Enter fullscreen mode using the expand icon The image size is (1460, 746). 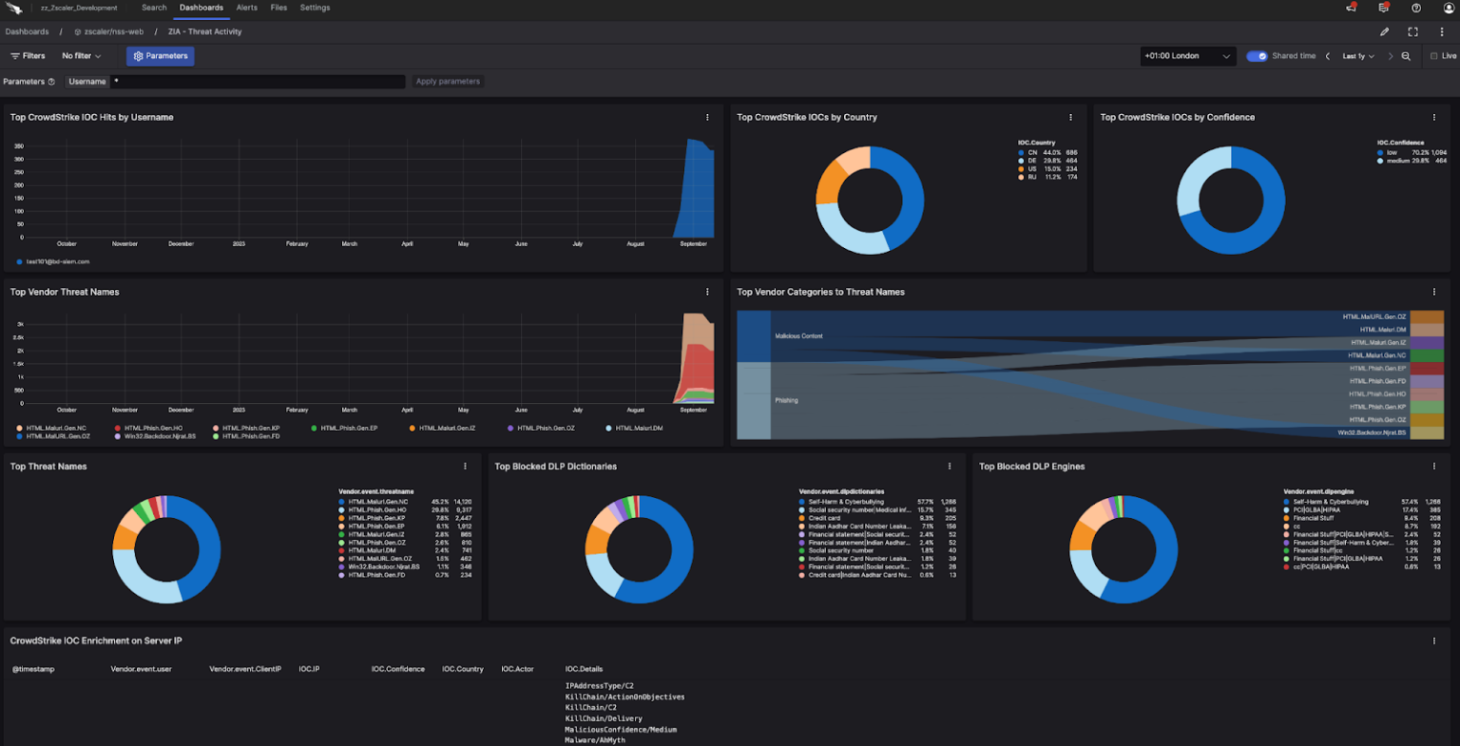click(x=1412, y=31)
